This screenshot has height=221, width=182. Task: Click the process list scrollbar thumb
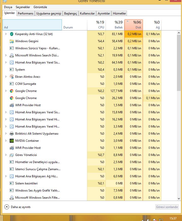pyautogui.click(x=179, y=63)
